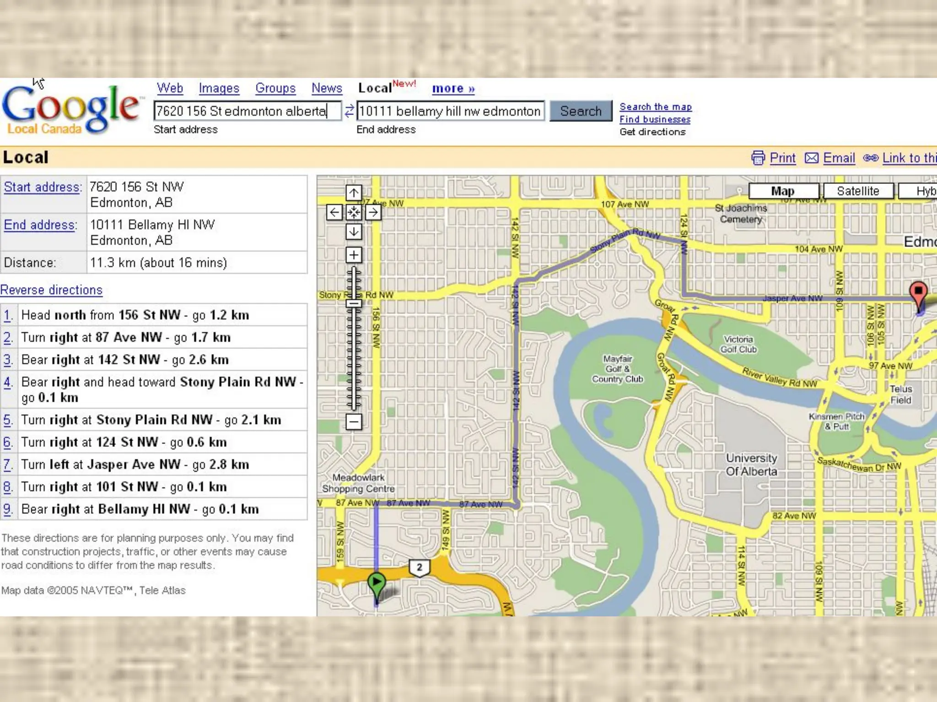This screenshot has width=937, height=702.
Task: Pan the map right with arrow
Action: pyautogui.click(x=373, y=212)
